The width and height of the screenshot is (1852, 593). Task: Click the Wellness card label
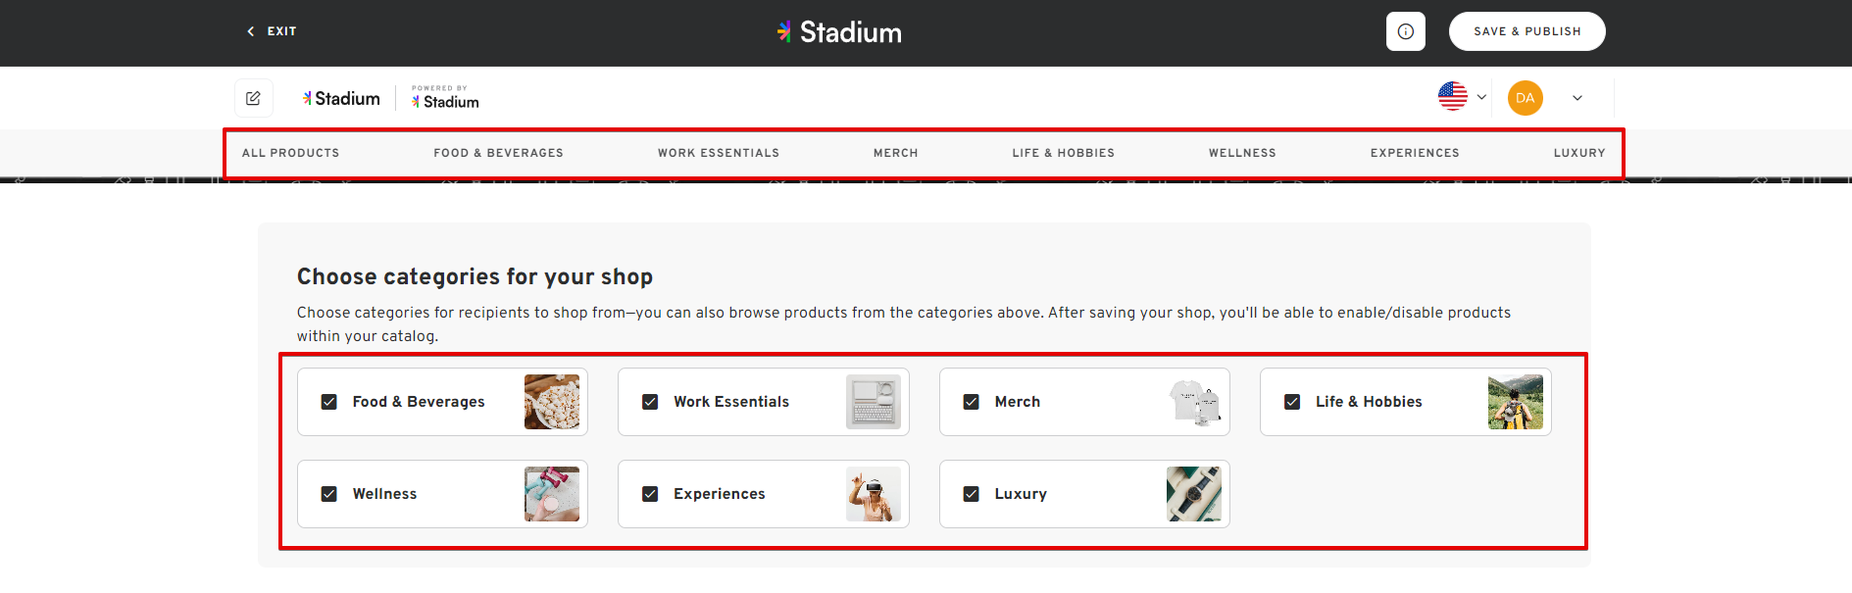click(384, 494)
